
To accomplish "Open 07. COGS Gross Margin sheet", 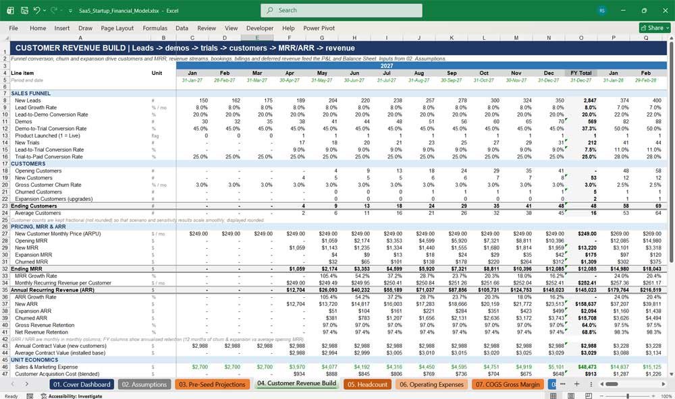I will [508, 384].
